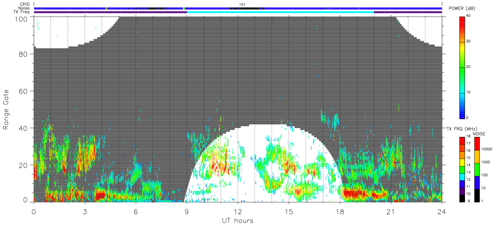The width and height of the screenshot is (497, 229).
Task: Click the Noise row label at top left
Action: pos(24,8)
